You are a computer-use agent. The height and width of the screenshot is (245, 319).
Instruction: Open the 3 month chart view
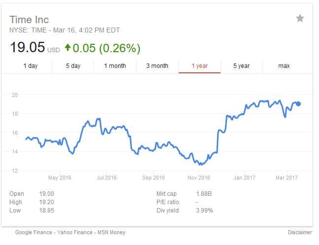point(157,66)
